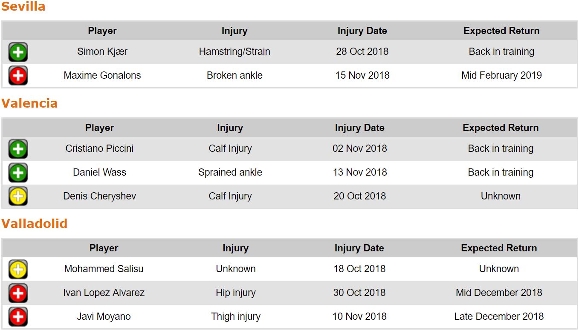Click red injury icon beside Maxime Gonalons
Viewport: 579px width, 330px height.
pyautogui.click(x=18, y=76)
